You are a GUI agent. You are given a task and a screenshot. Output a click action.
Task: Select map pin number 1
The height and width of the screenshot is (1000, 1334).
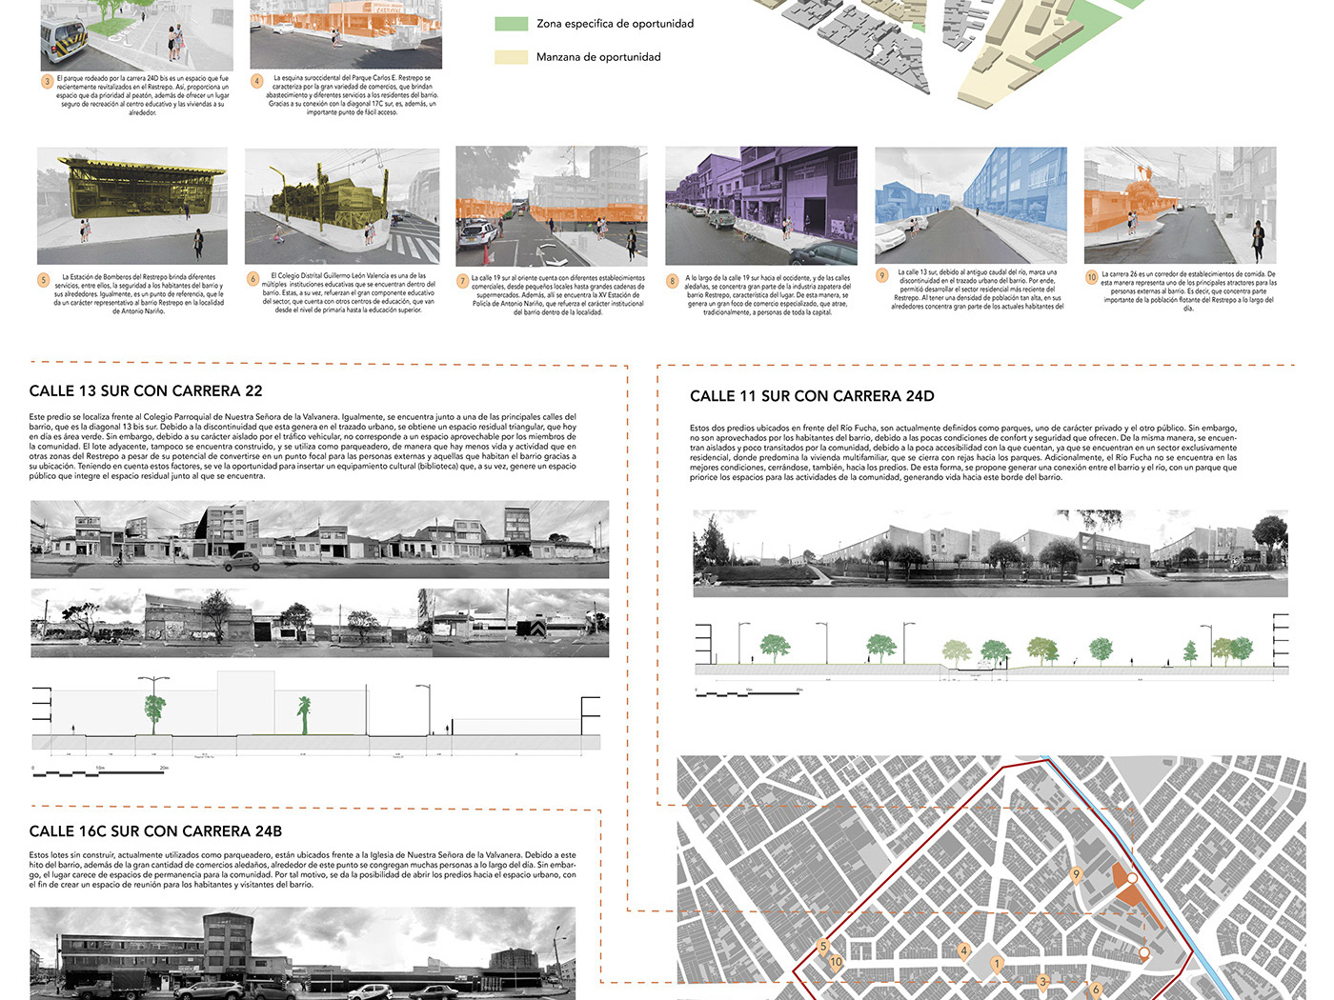[998, 965]
